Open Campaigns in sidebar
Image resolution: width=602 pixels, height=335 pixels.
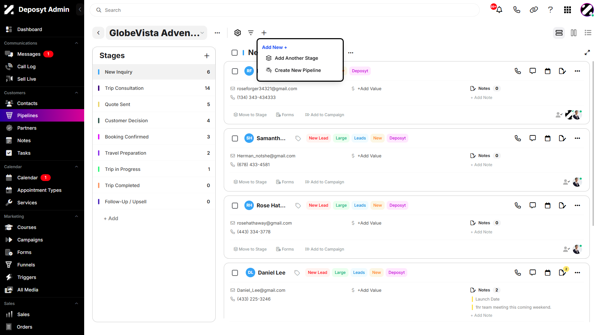pos(30,240)
